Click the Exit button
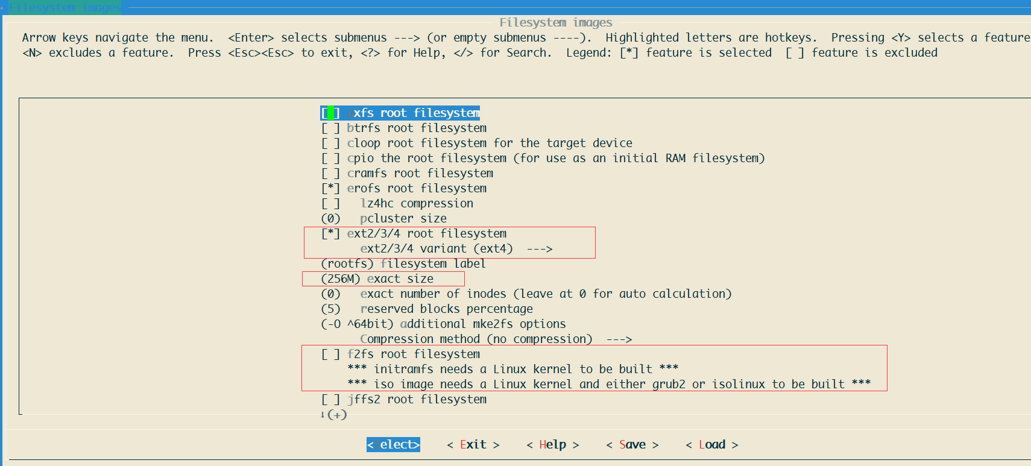 (x=473, y=444)
